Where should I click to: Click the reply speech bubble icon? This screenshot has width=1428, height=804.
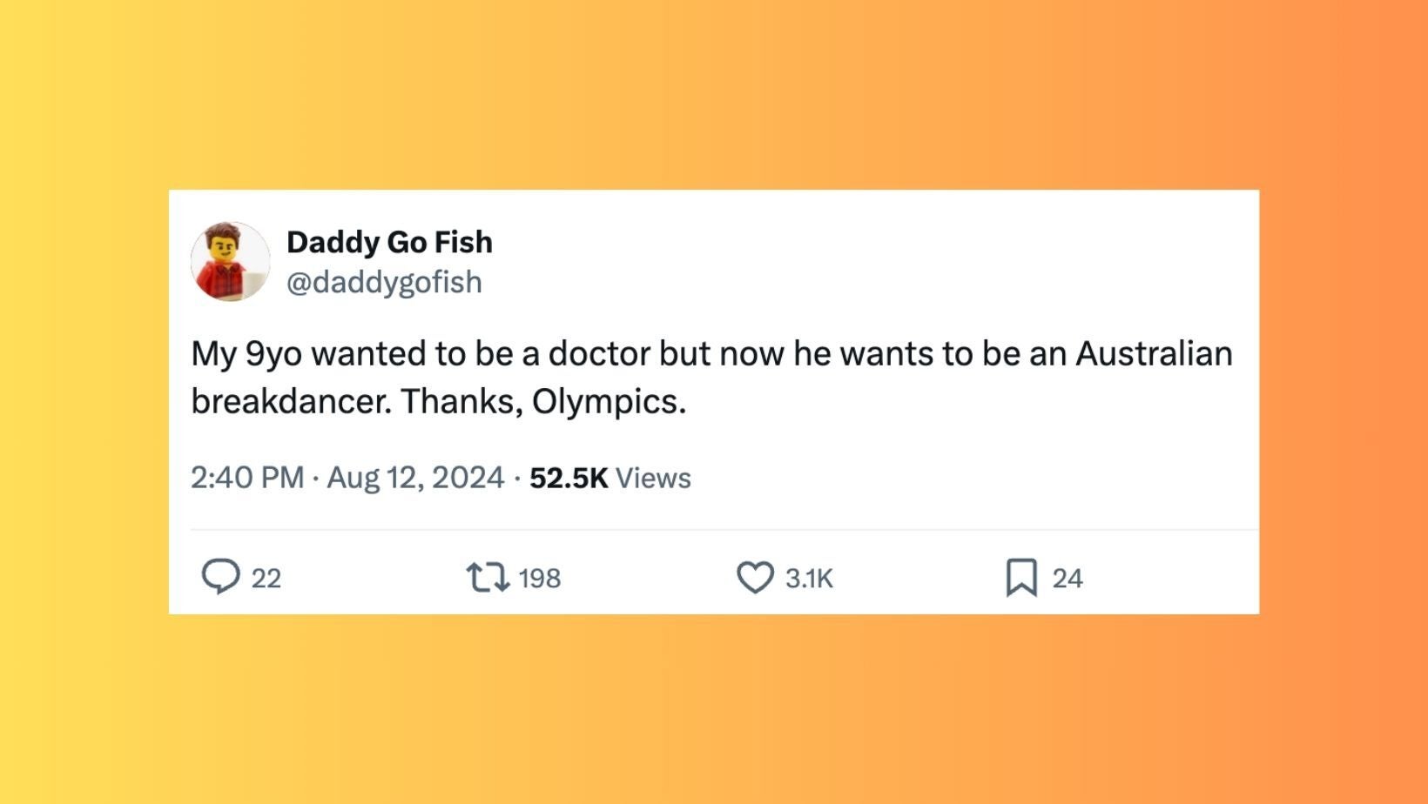point(220,577)
